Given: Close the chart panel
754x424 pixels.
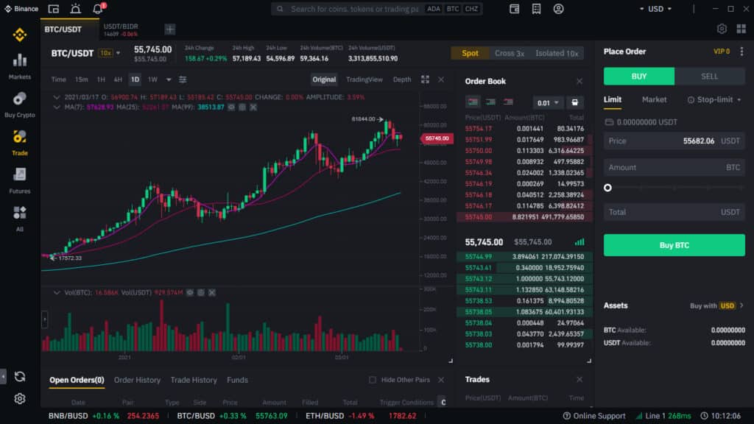Looking at the screenshot, I should (441, 79).
